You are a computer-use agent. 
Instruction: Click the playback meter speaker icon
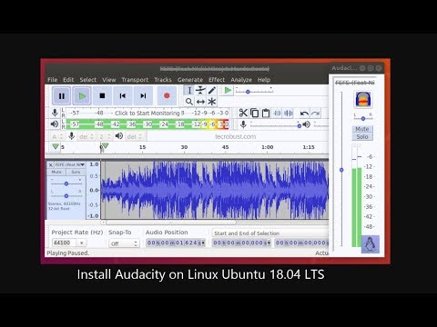(x=55, y=124)
